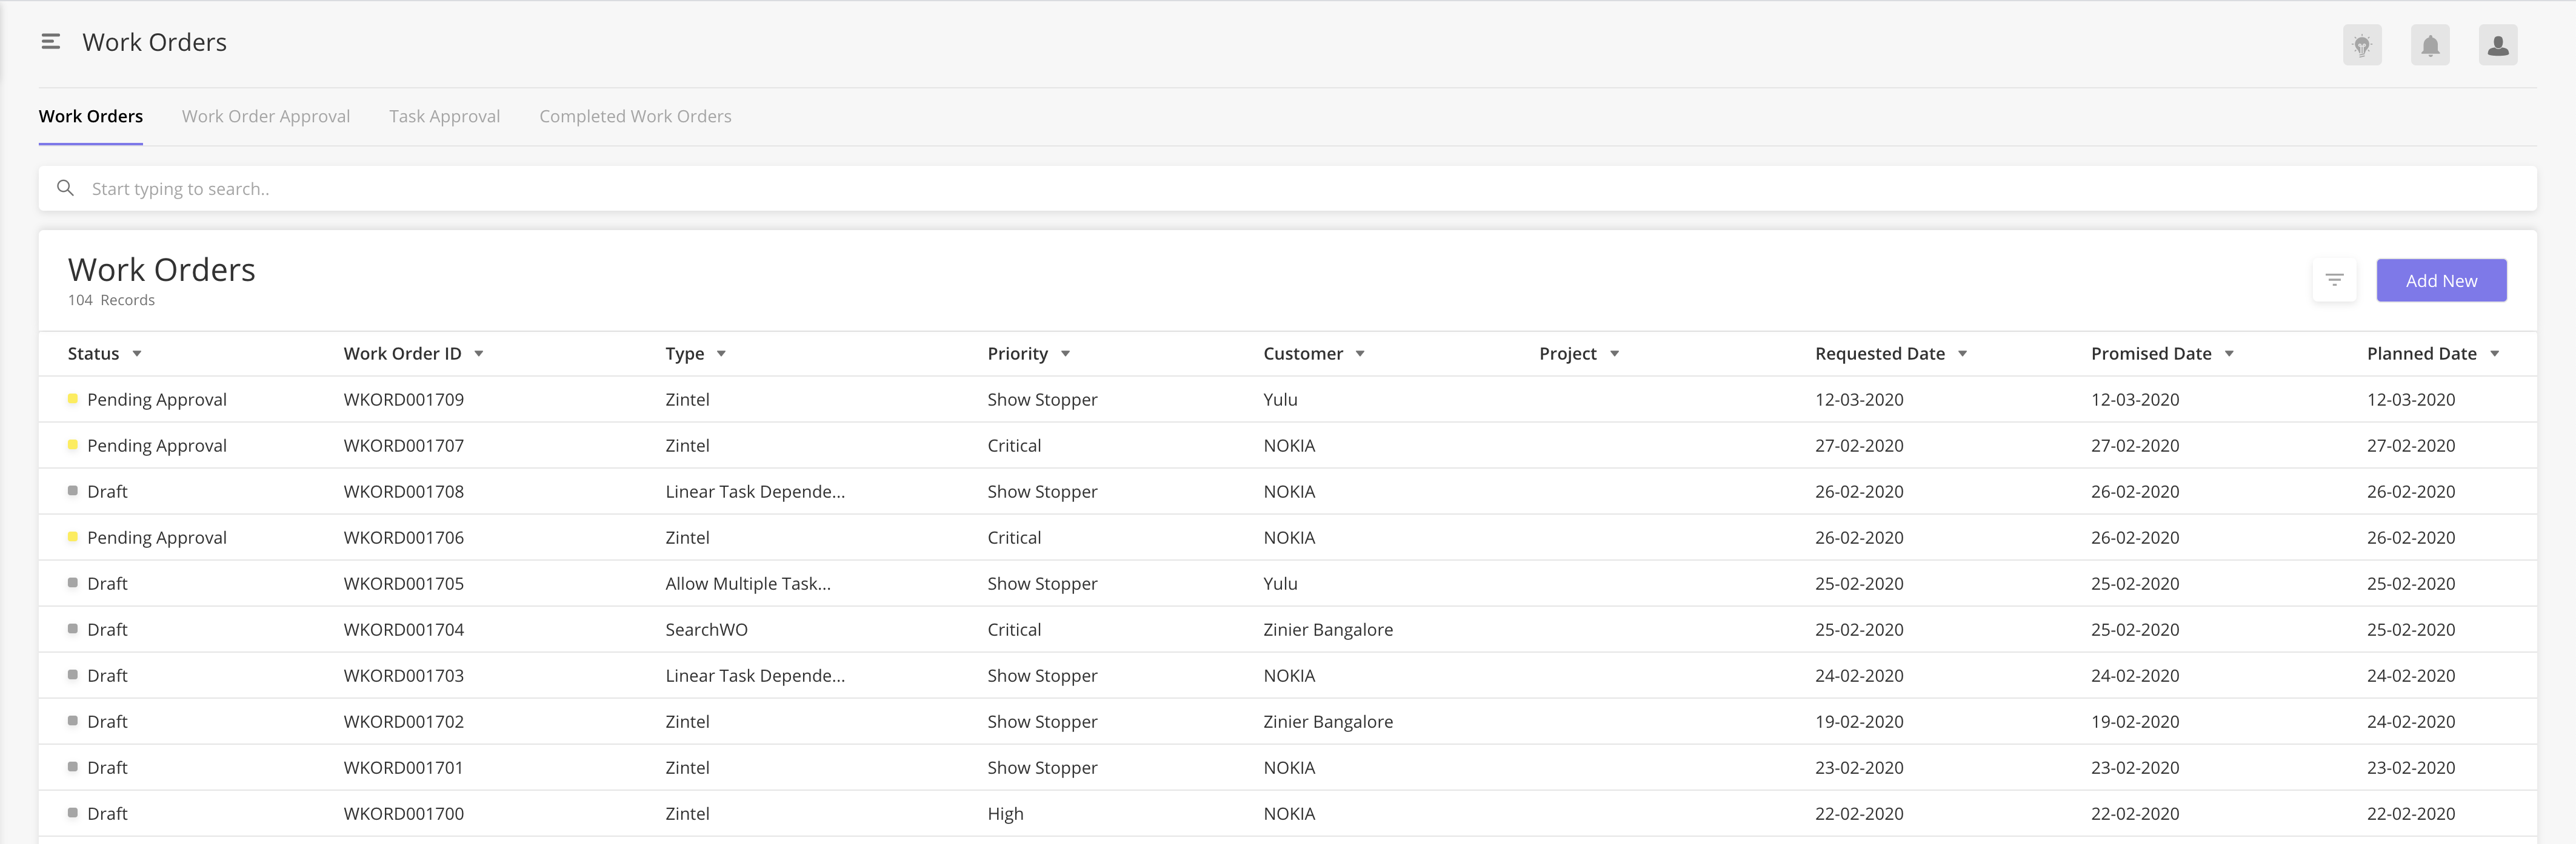This screenshot has width=2576, height=844.
Task: Open work order WKORD001703
Action: click(x=404, y=675)
